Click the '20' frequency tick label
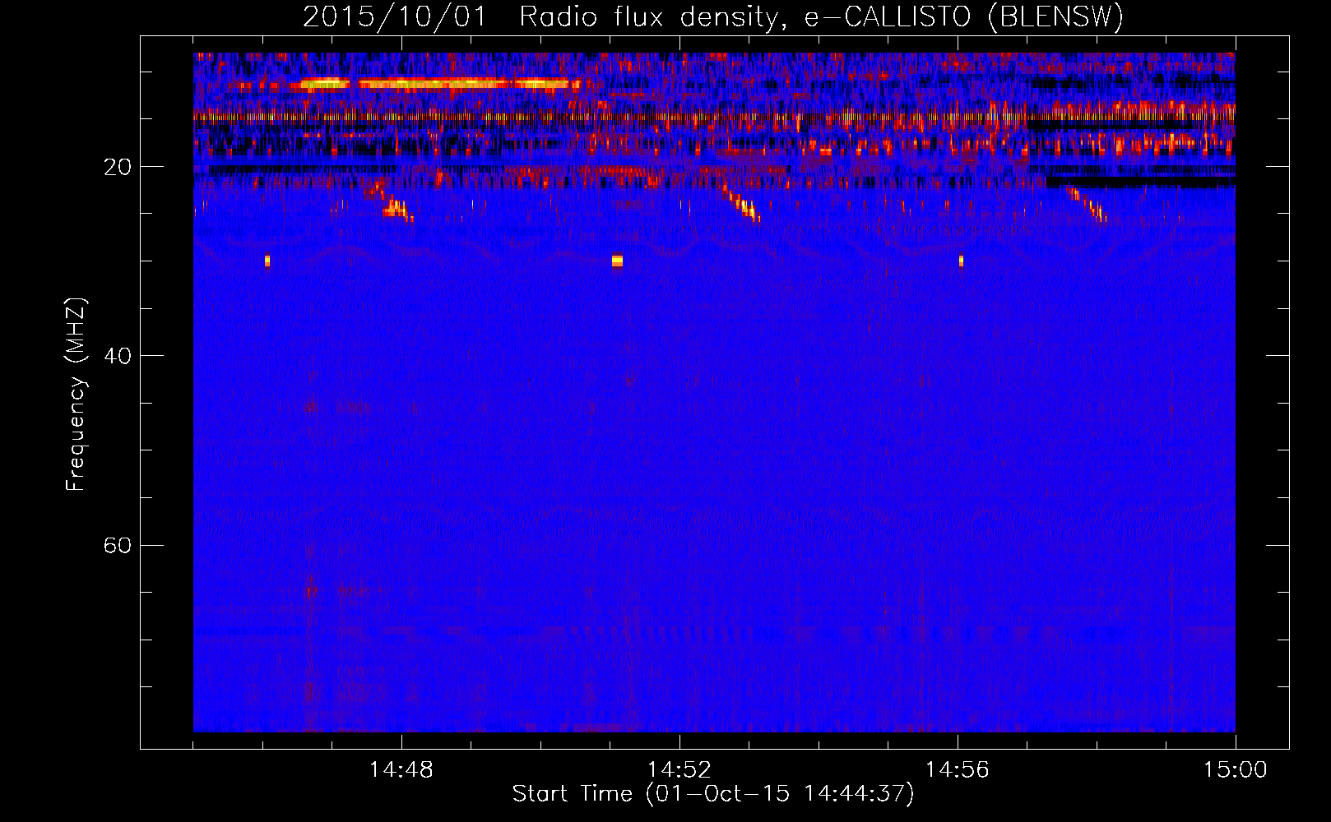 pos(117,167)
